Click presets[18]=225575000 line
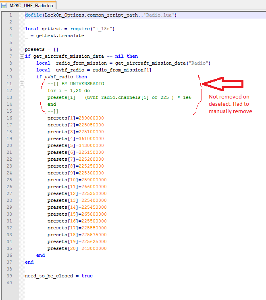 [x=77, y=235]
